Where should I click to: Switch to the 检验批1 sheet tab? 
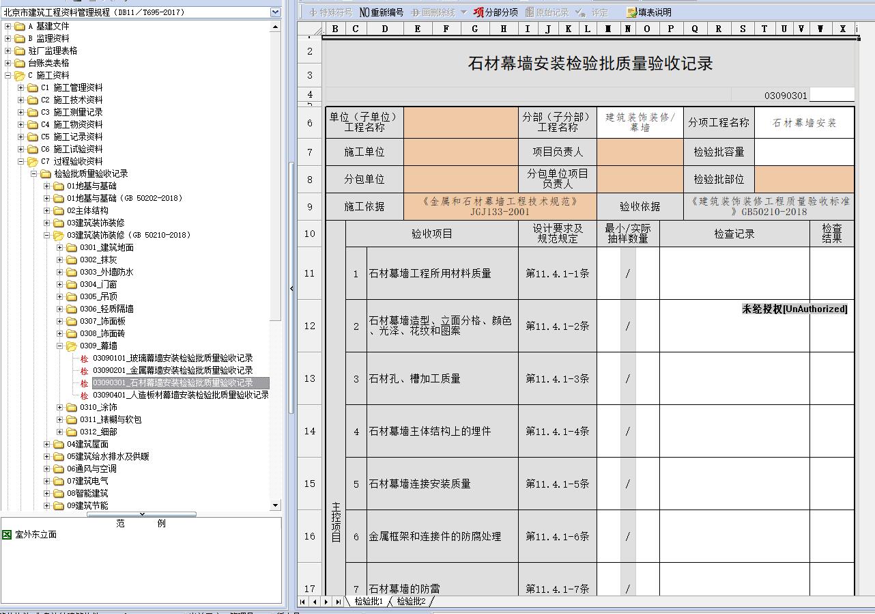tap(369, 602)
